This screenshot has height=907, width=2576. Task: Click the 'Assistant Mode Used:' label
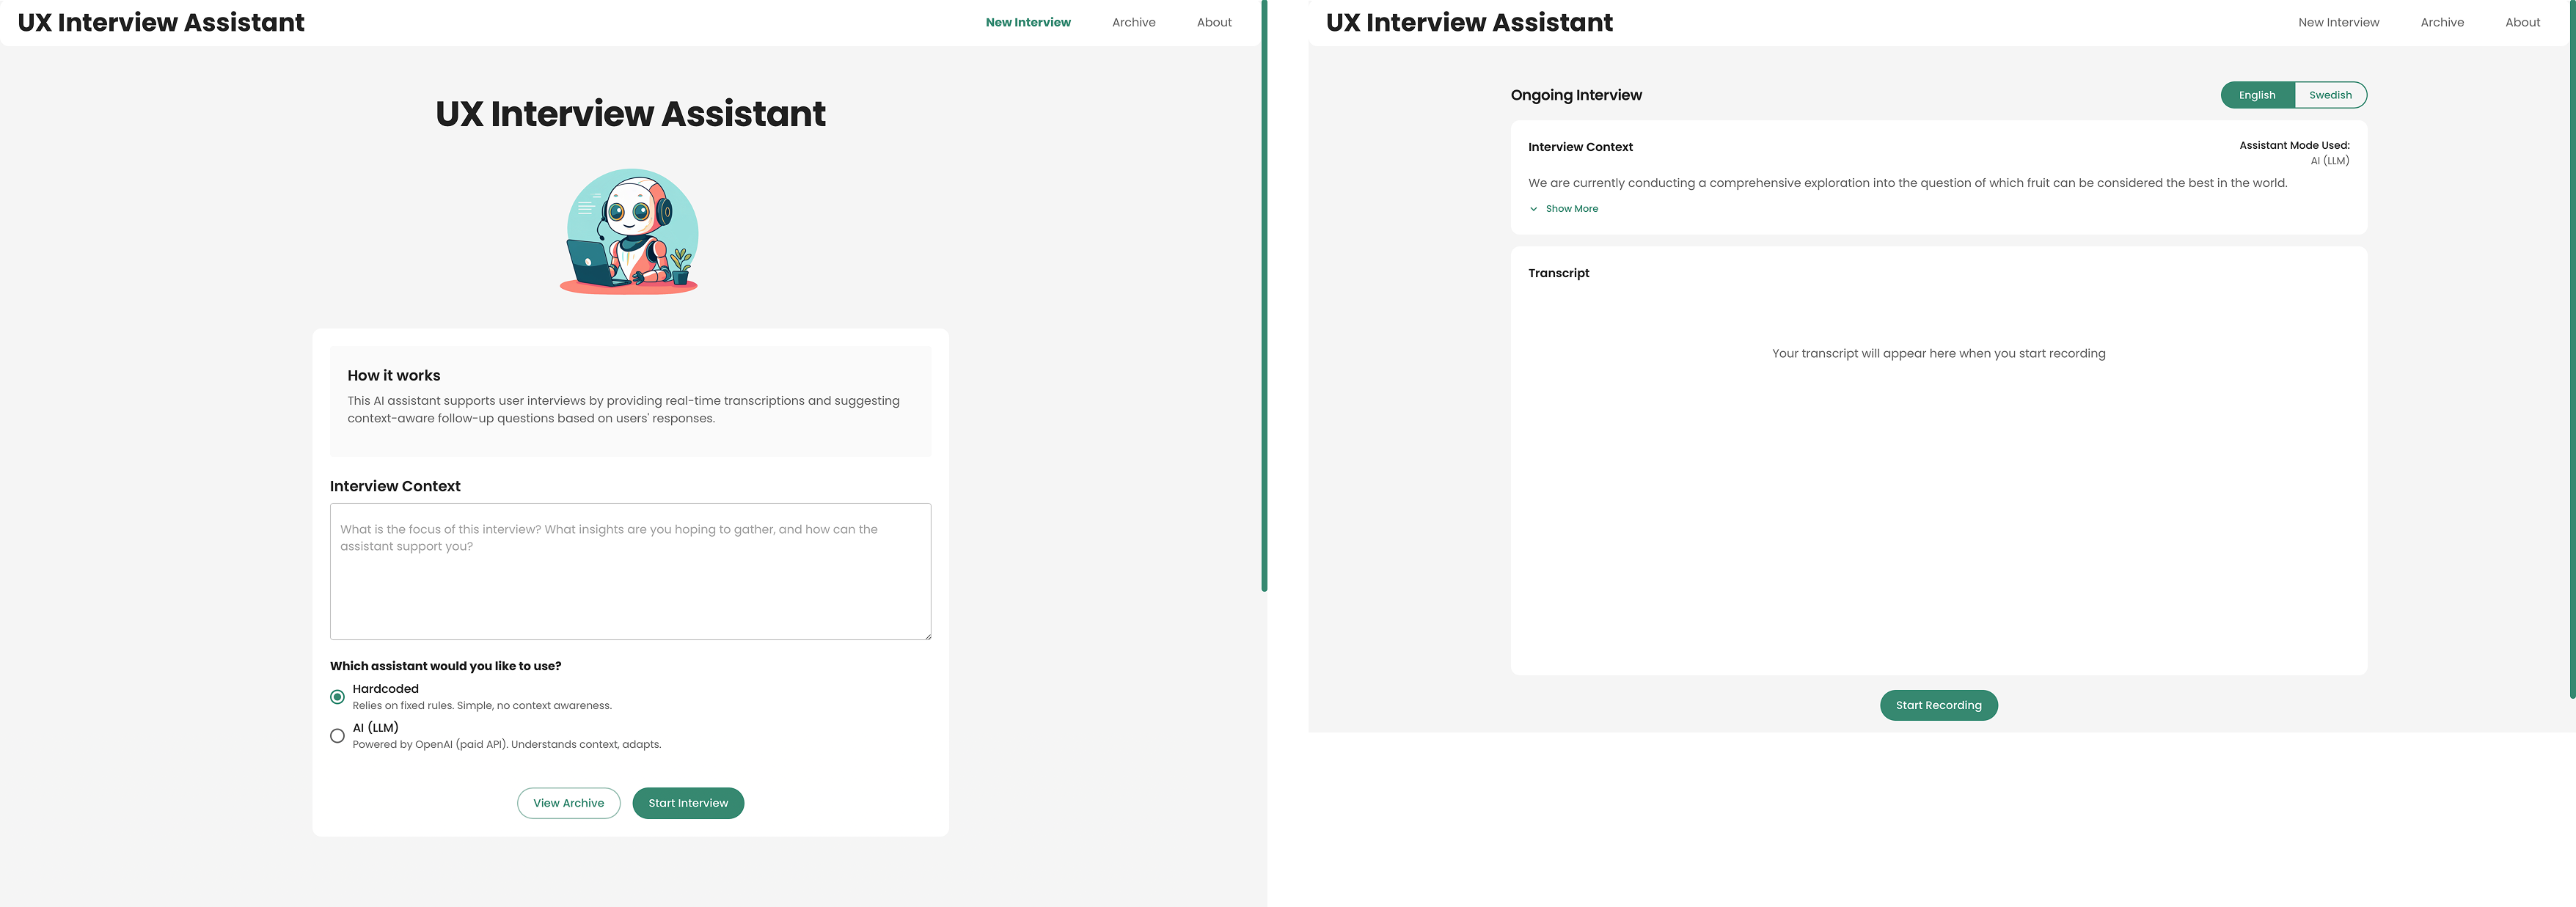pyautogui.click(x=2294, y=145)
